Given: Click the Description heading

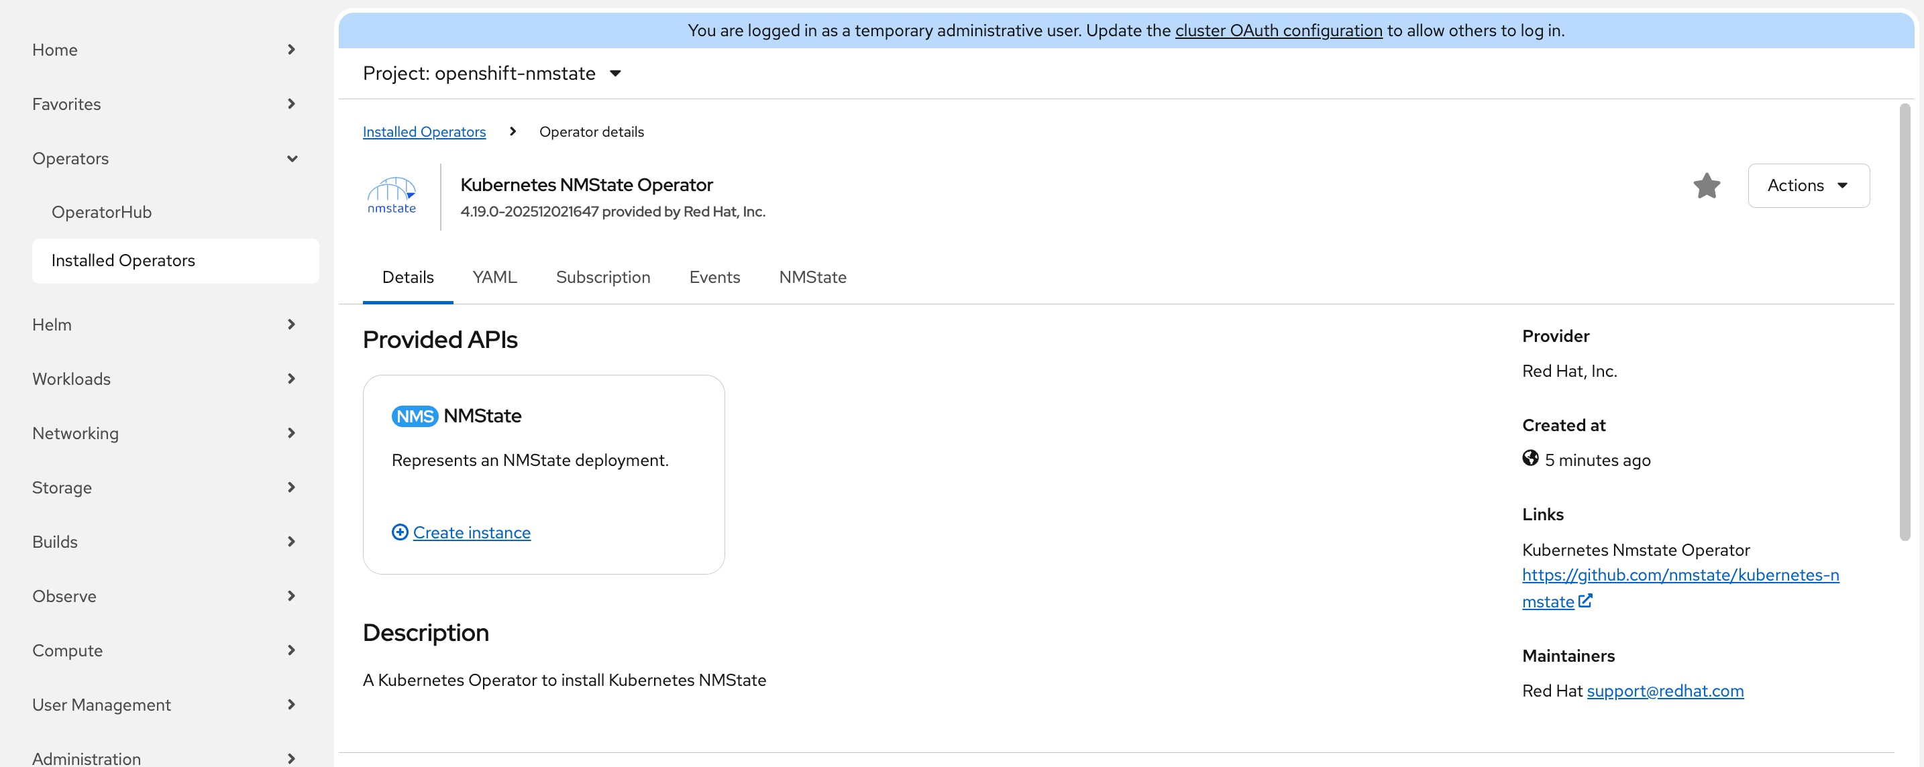Looking at the screenshot, I should [x=426, y=633].
